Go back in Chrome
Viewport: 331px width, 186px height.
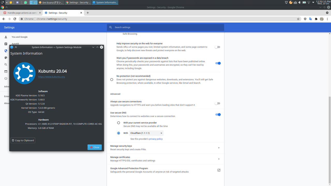(x=4, y=19)
